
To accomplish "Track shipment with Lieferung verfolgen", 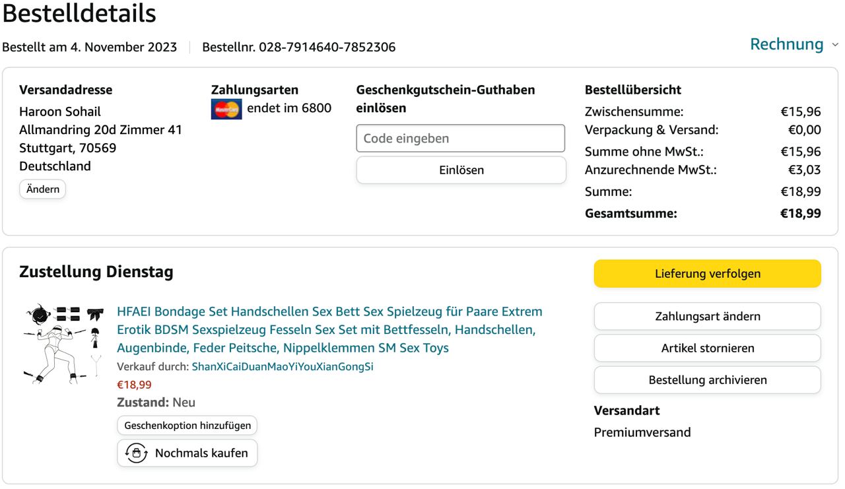I will pos(707,274).
